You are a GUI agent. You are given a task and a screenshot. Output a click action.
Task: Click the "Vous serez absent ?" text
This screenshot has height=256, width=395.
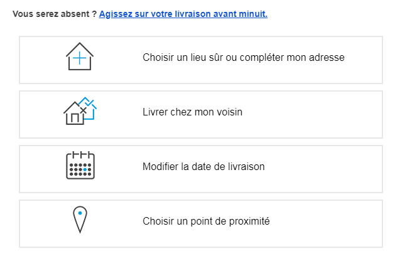point(54,14)
